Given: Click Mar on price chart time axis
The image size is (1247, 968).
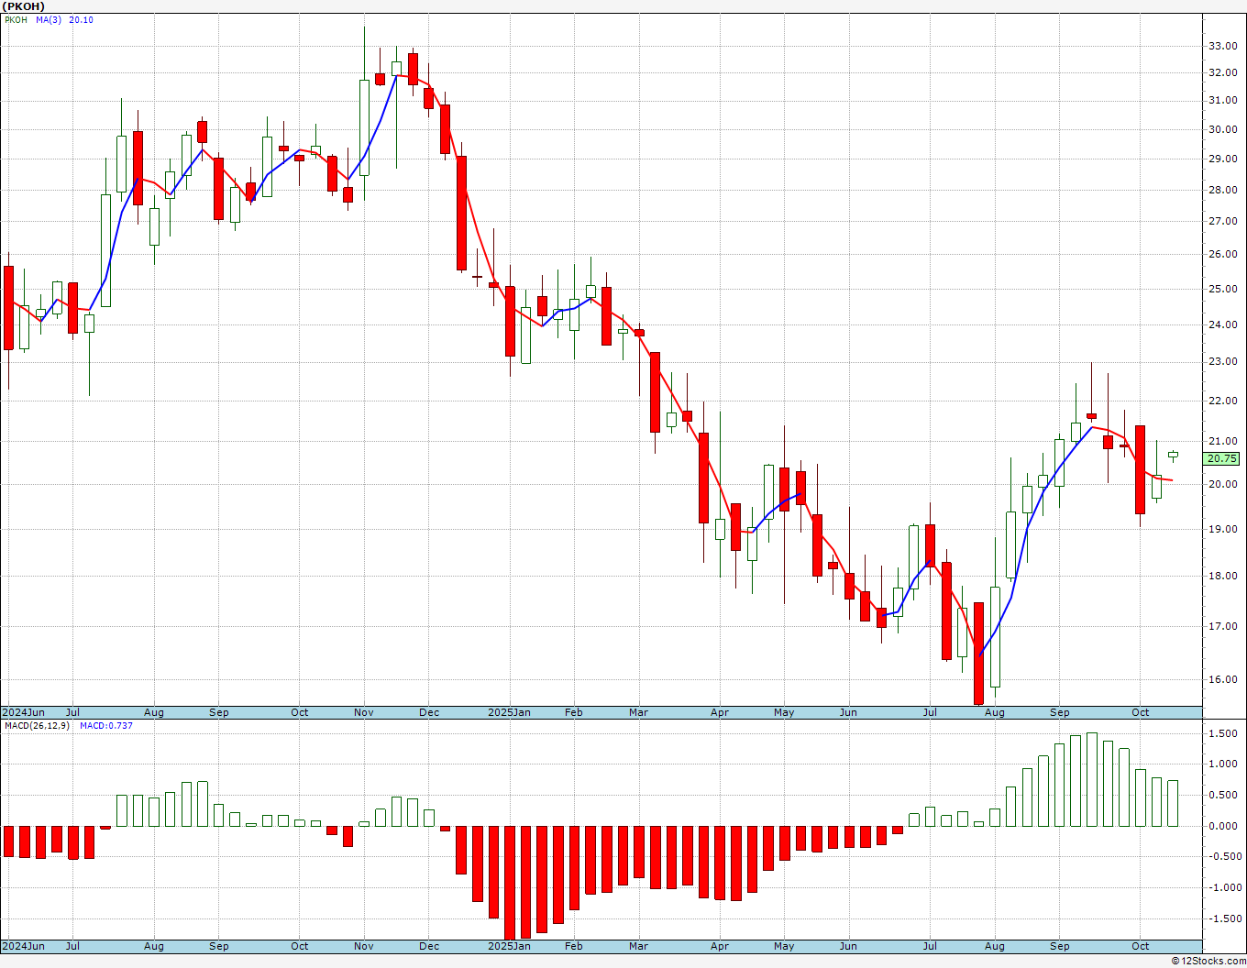Looking at the screenshot, I should (638, 712).
